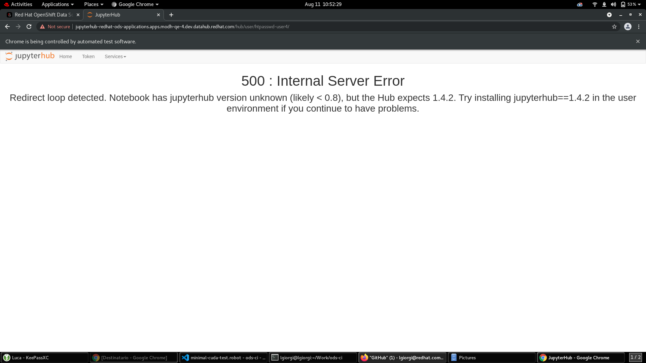Reload the page with refresh icon
Screen dimensions: 646x363
(29, 27)
